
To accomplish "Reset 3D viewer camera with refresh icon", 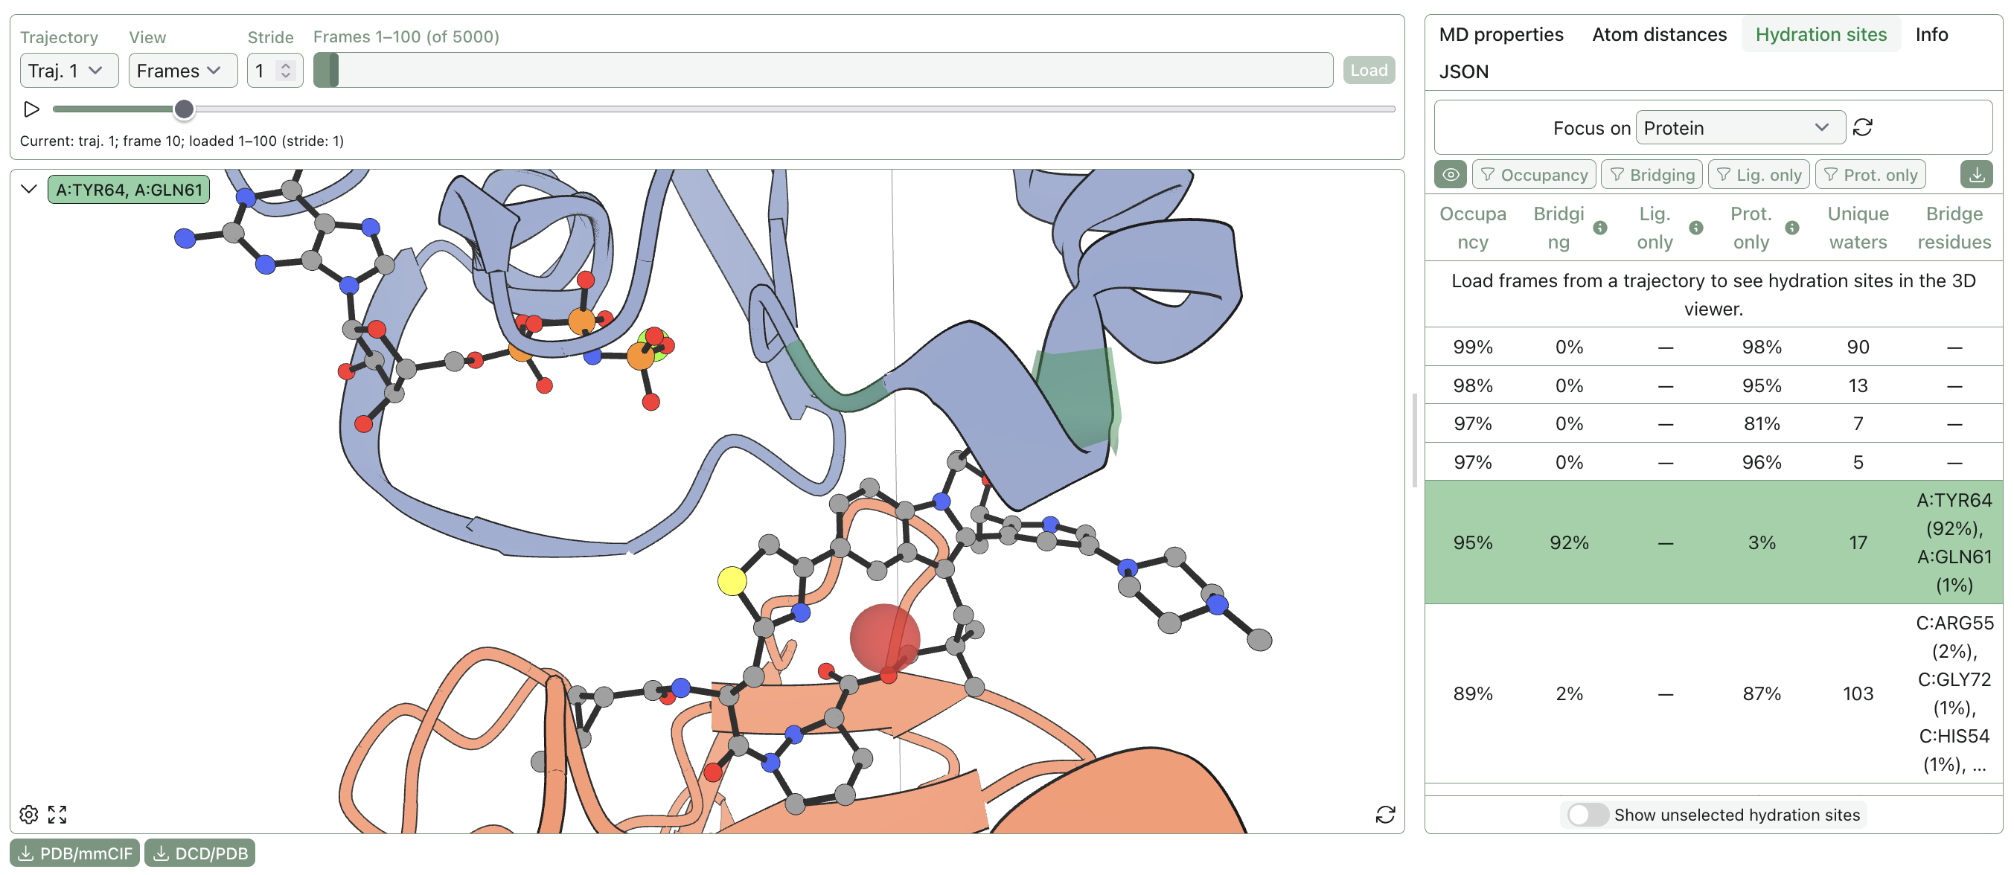I will point(1384,815).
